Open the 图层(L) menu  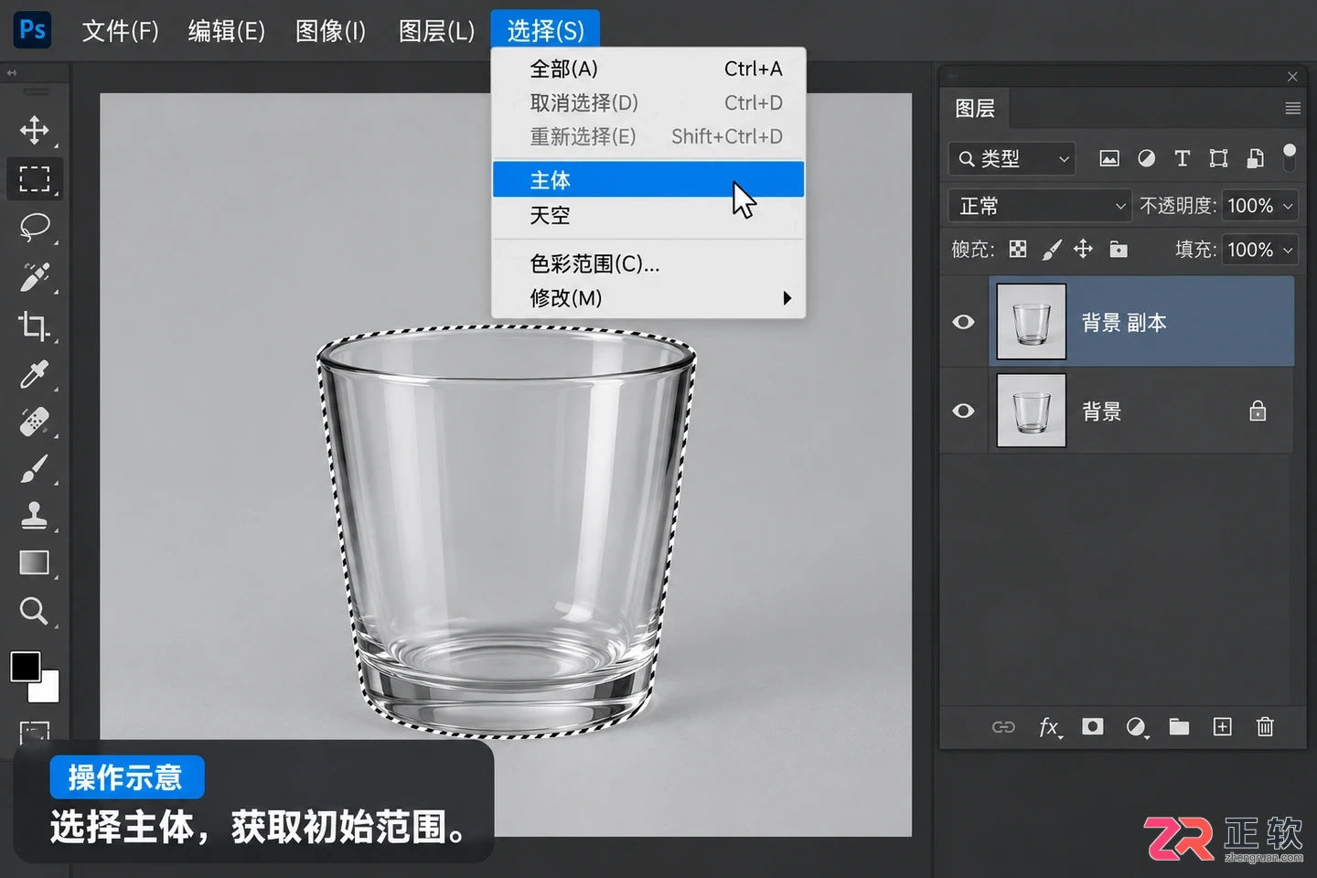[x=436, y=31]
